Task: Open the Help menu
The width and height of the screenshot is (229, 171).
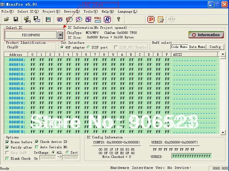Action: coord(108,11)
